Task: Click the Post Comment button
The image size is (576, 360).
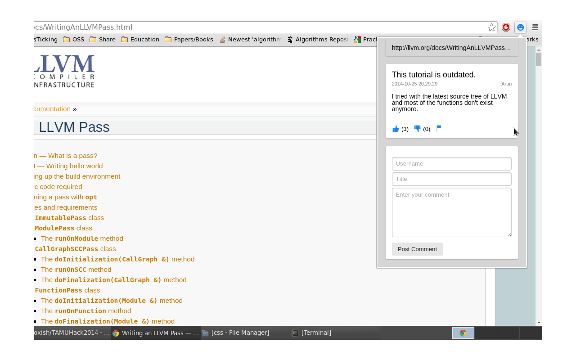Action: tap(417, 249)
